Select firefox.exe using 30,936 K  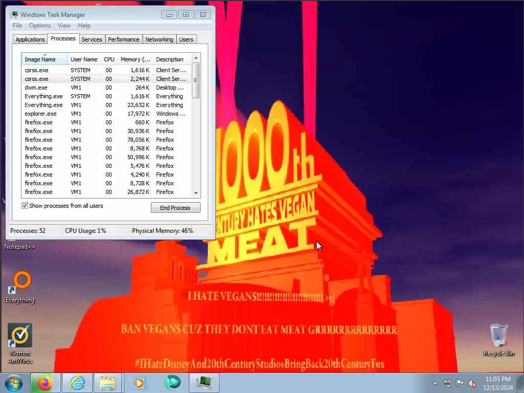107,131
